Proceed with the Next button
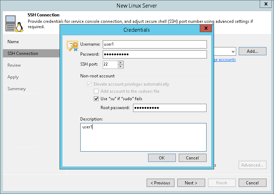The height and width of the screenshot is (194, 274). pos(191,183)
